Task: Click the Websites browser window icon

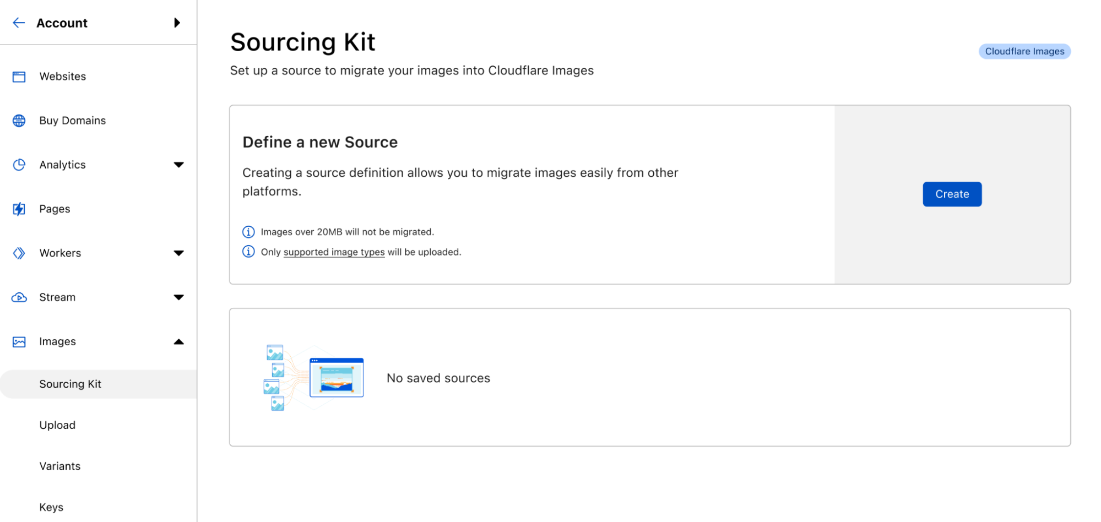Action: [19, 77]
